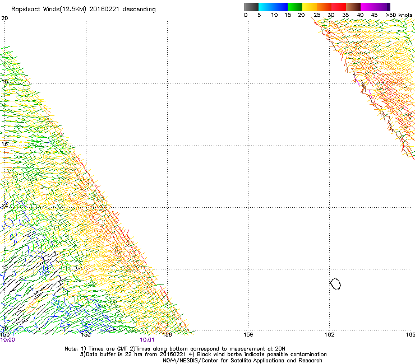Click the purple time label '10:00'
The height and width of the screenshot is (364, 415).
pyautogui.click(x=7, y=340)
